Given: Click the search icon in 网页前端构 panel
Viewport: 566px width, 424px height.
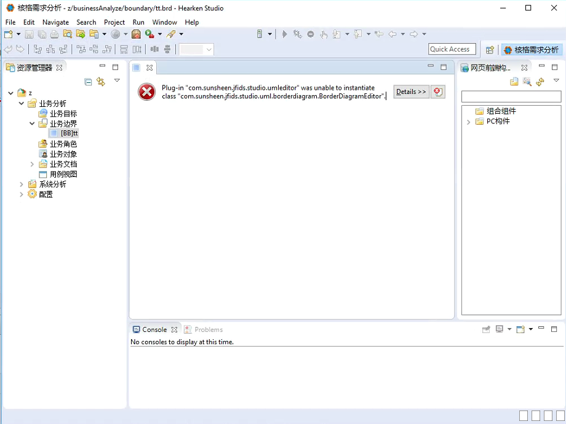Looking at the screenshot, I should click(x=527, y=82).
